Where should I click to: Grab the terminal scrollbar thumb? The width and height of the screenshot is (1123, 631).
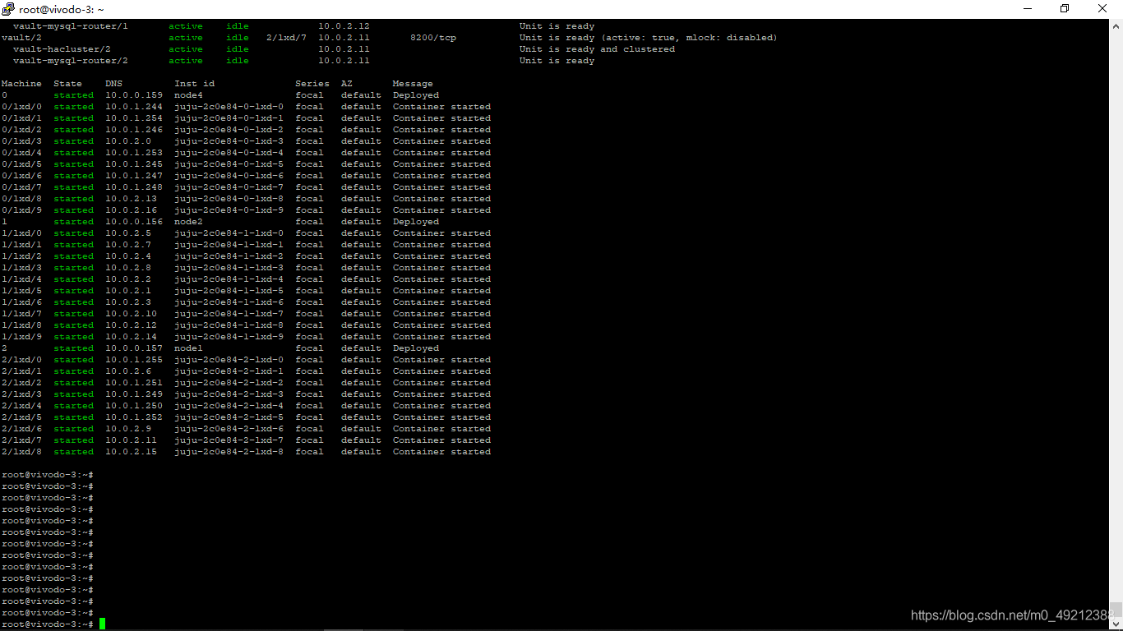pos(1116,610)
